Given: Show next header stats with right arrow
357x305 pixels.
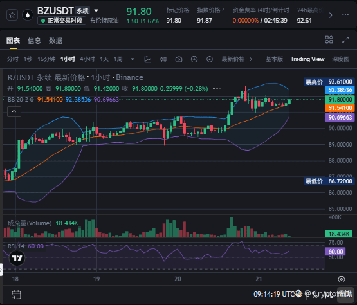Looking at the screenshot, I should tap(331, 15).
